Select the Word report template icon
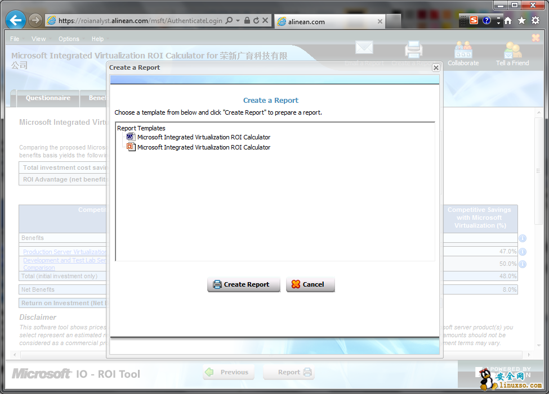The width and height of the screenshot is (549, 394). (x=131, y=137)
